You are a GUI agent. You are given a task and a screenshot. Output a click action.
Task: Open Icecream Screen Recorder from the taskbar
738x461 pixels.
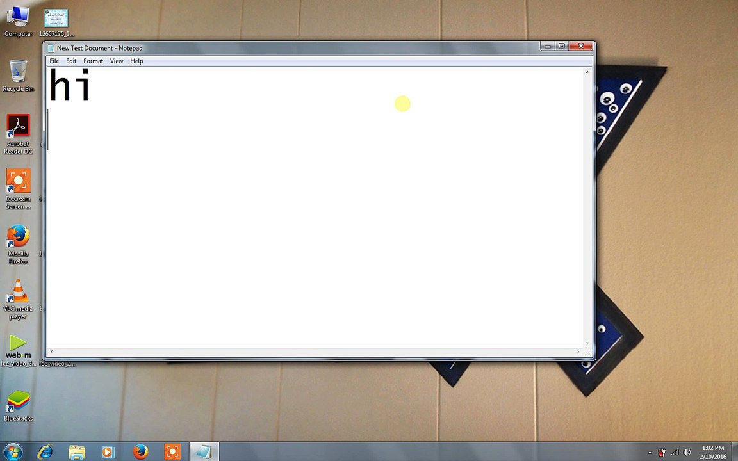(172, 451)
